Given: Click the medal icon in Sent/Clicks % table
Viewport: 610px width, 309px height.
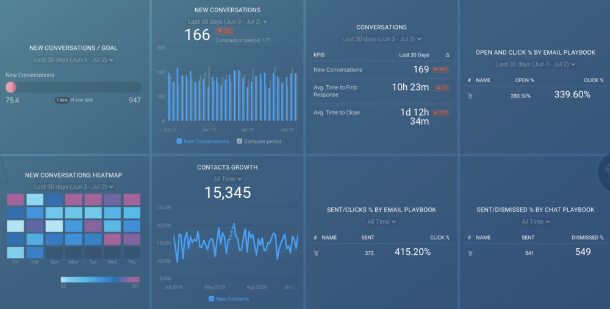Looking at the screenshot, I should click(x=316, y=253).
